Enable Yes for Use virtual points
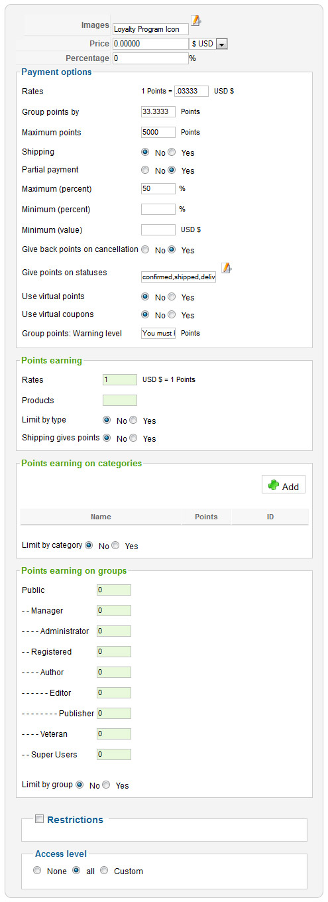 pyautogui.click(x=172, y=297)
